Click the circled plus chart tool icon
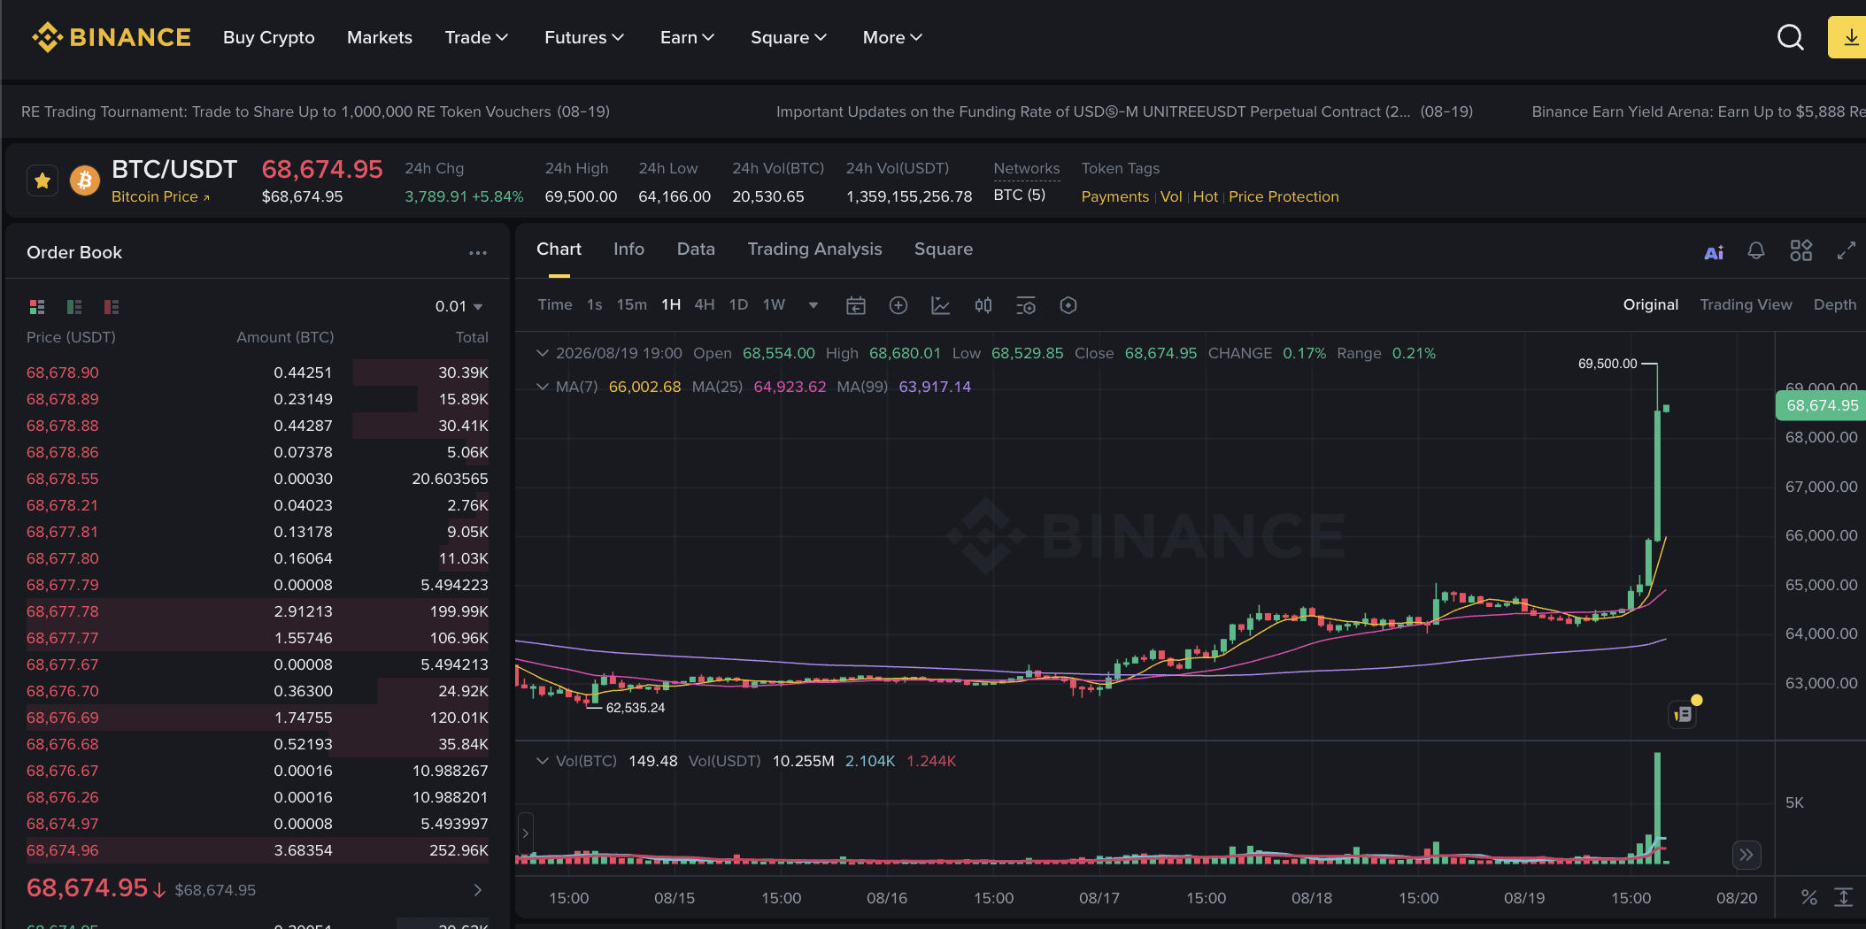Image resolution: width=1866 pixels, height=929 pixels. (x=898, y=305)
